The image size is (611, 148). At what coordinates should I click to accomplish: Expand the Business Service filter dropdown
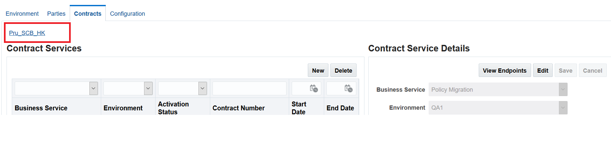tap(94, 88)
